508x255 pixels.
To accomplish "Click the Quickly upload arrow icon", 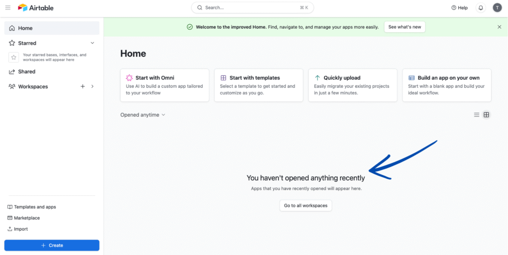I will point(317,78).
